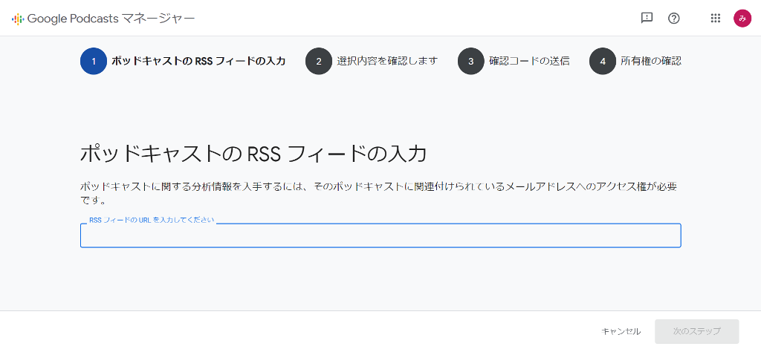The image size is (761, 352).
Task: Click the Google Podcasts logo icon
Action: [x=18, y=19]
